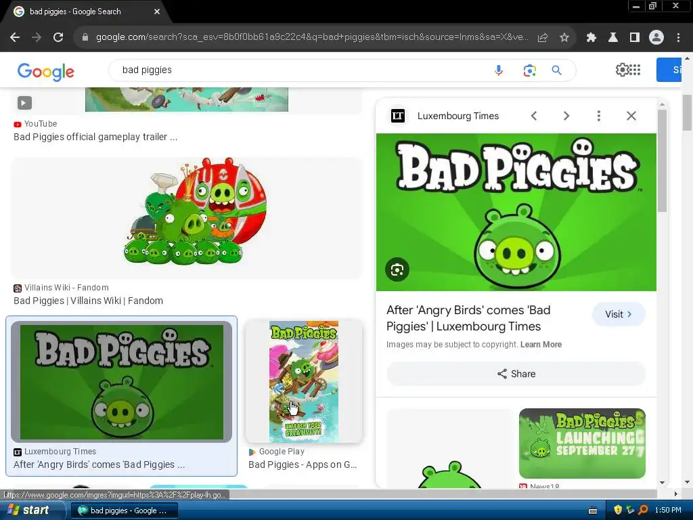
Task: Click the magnifier tray icon
Action: coord(643,511)
